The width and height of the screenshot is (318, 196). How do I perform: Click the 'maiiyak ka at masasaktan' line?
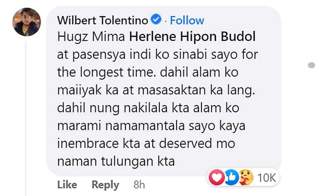131,90
